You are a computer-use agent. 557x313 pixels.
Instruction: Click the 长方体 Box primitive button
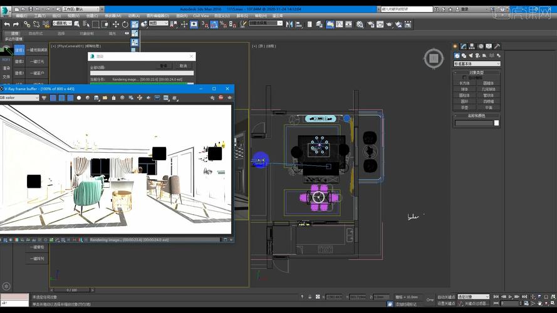coord(464,83)
